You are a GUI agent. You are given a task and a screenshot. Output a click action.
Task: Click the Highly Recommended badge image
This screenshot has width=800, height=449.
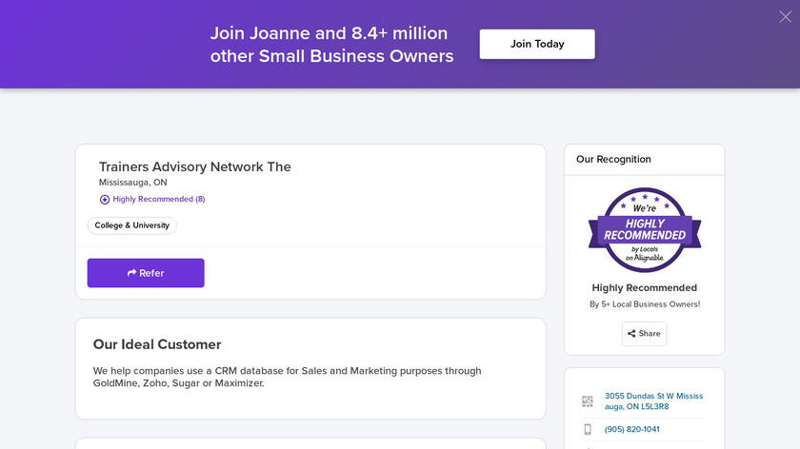click(x=645, y=229)
